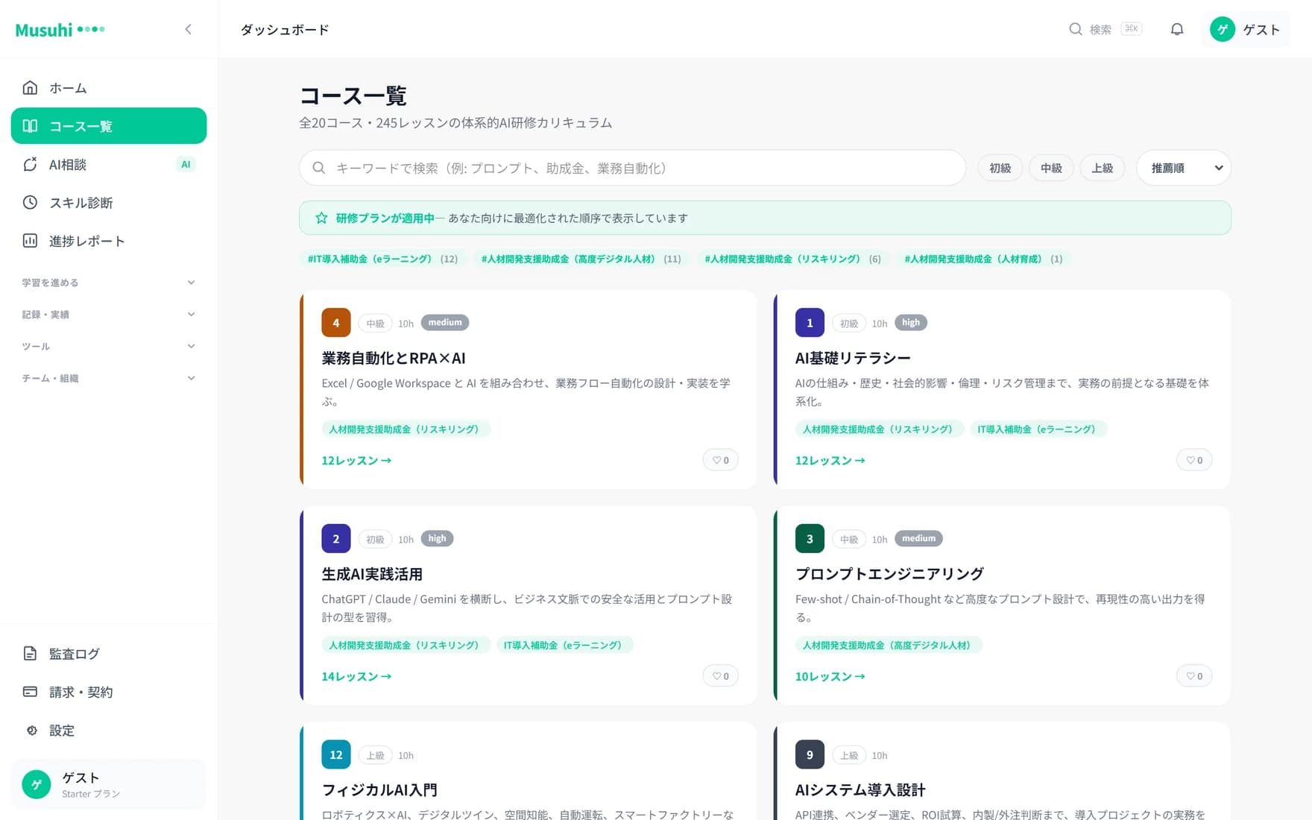The width and height of the screenshot is (1312, 820).
Task: Open the ゲスト user menu in header
Action: pyautogui.click(x=1246, y=30)
